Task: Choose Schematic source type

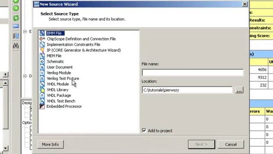Action: (x=55, y=62)
